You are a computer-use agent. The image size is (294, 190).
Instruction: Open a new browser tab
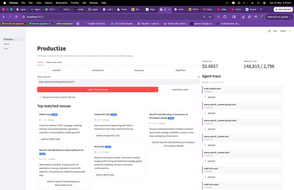(x=261, y=9)
